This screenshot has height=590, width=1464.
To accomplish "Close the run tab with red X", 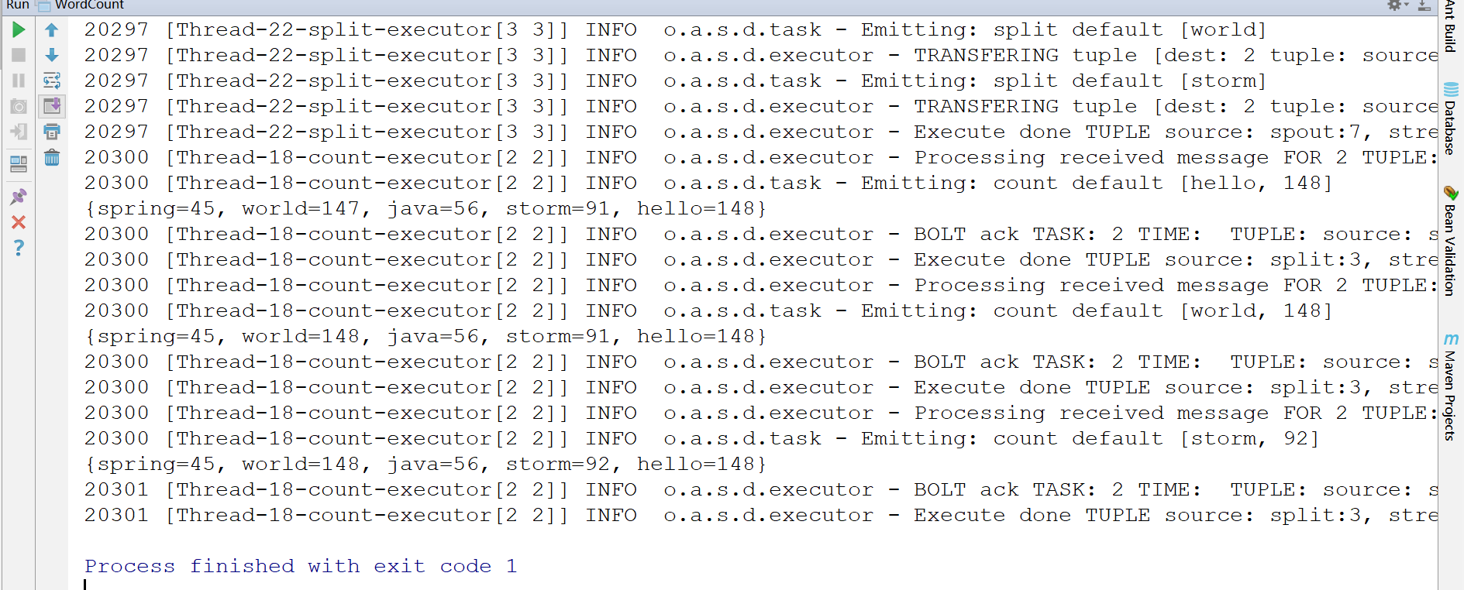I will click(x=19, y=222).
